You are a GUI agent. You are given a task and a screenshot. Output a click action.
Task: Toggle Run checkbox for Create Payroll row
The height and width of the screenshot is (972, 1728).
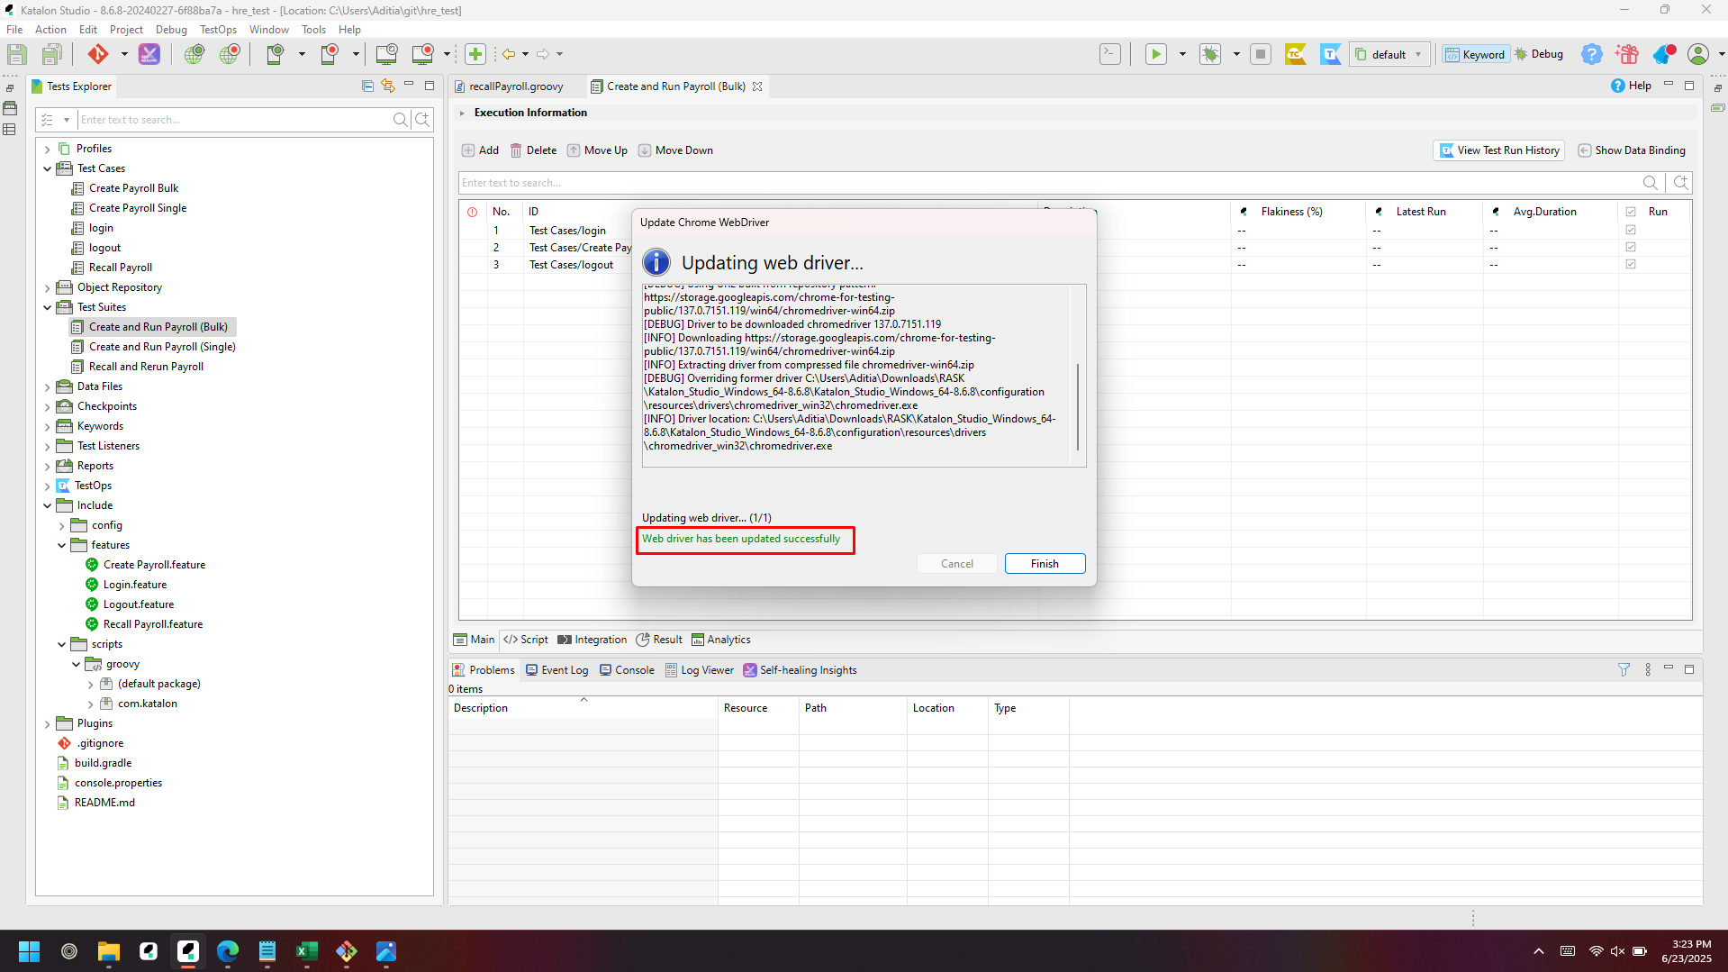point(1631,248)
